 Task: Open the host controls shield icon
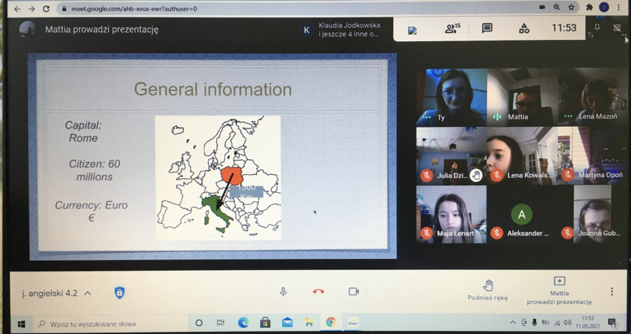(120, 293)
